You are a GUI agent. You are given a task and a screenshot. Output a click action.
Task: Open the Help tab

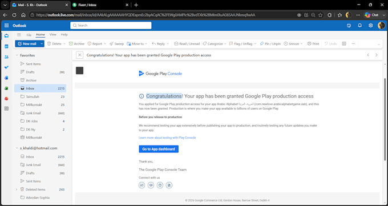[x=64, y=35]
